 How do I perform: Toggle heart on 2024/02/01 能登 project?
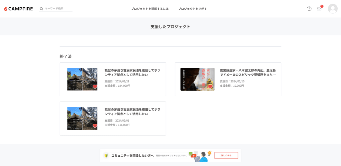95,126
